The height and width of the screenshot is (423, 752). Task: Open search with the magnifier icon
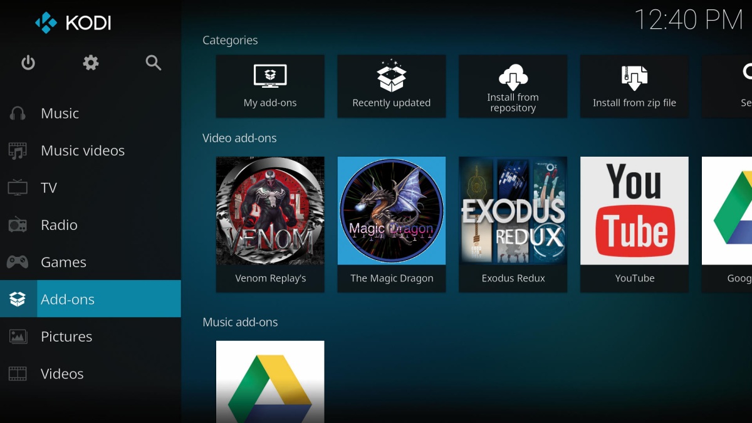click(154, 63)
